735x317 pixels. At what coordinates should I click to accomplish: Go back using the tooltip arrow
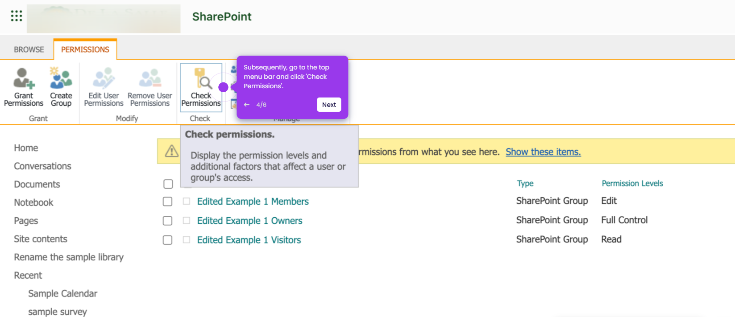247,105
